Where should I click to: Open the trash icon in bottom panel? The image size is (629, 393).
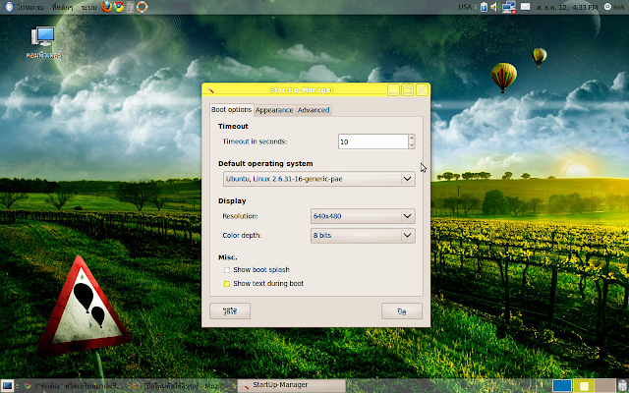point(622,386)
